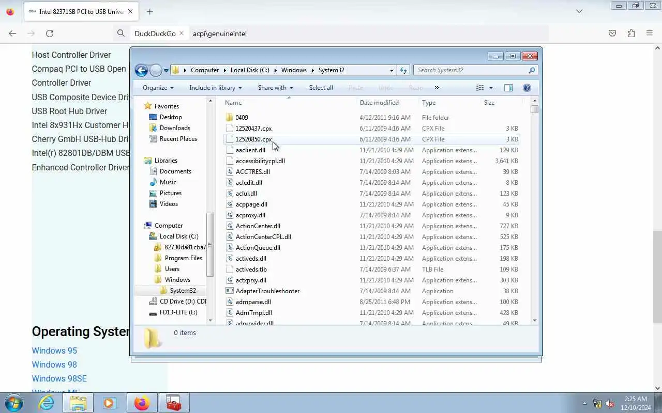Viewport: 662px width, 413px height.
Task: Click the Firefox URL bar text acpi\genuineintel
Action: click(220, 34)
